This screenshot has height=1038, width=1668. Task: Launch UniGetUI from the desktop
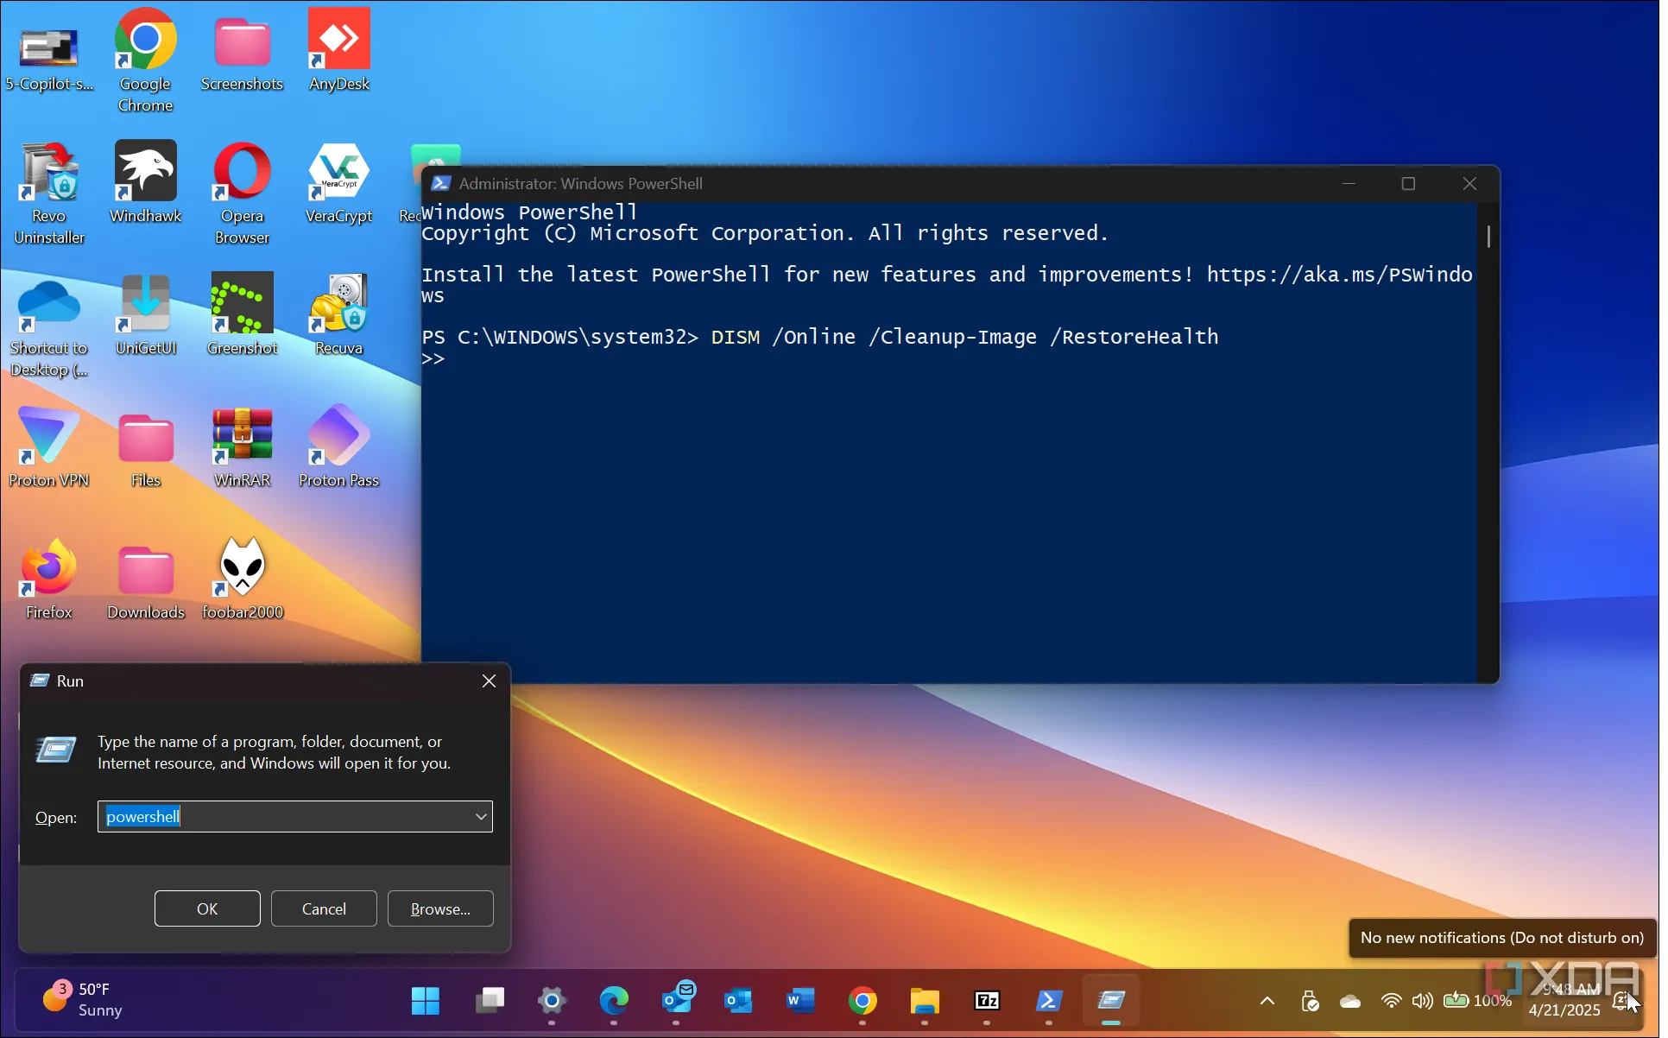point(145,315)
